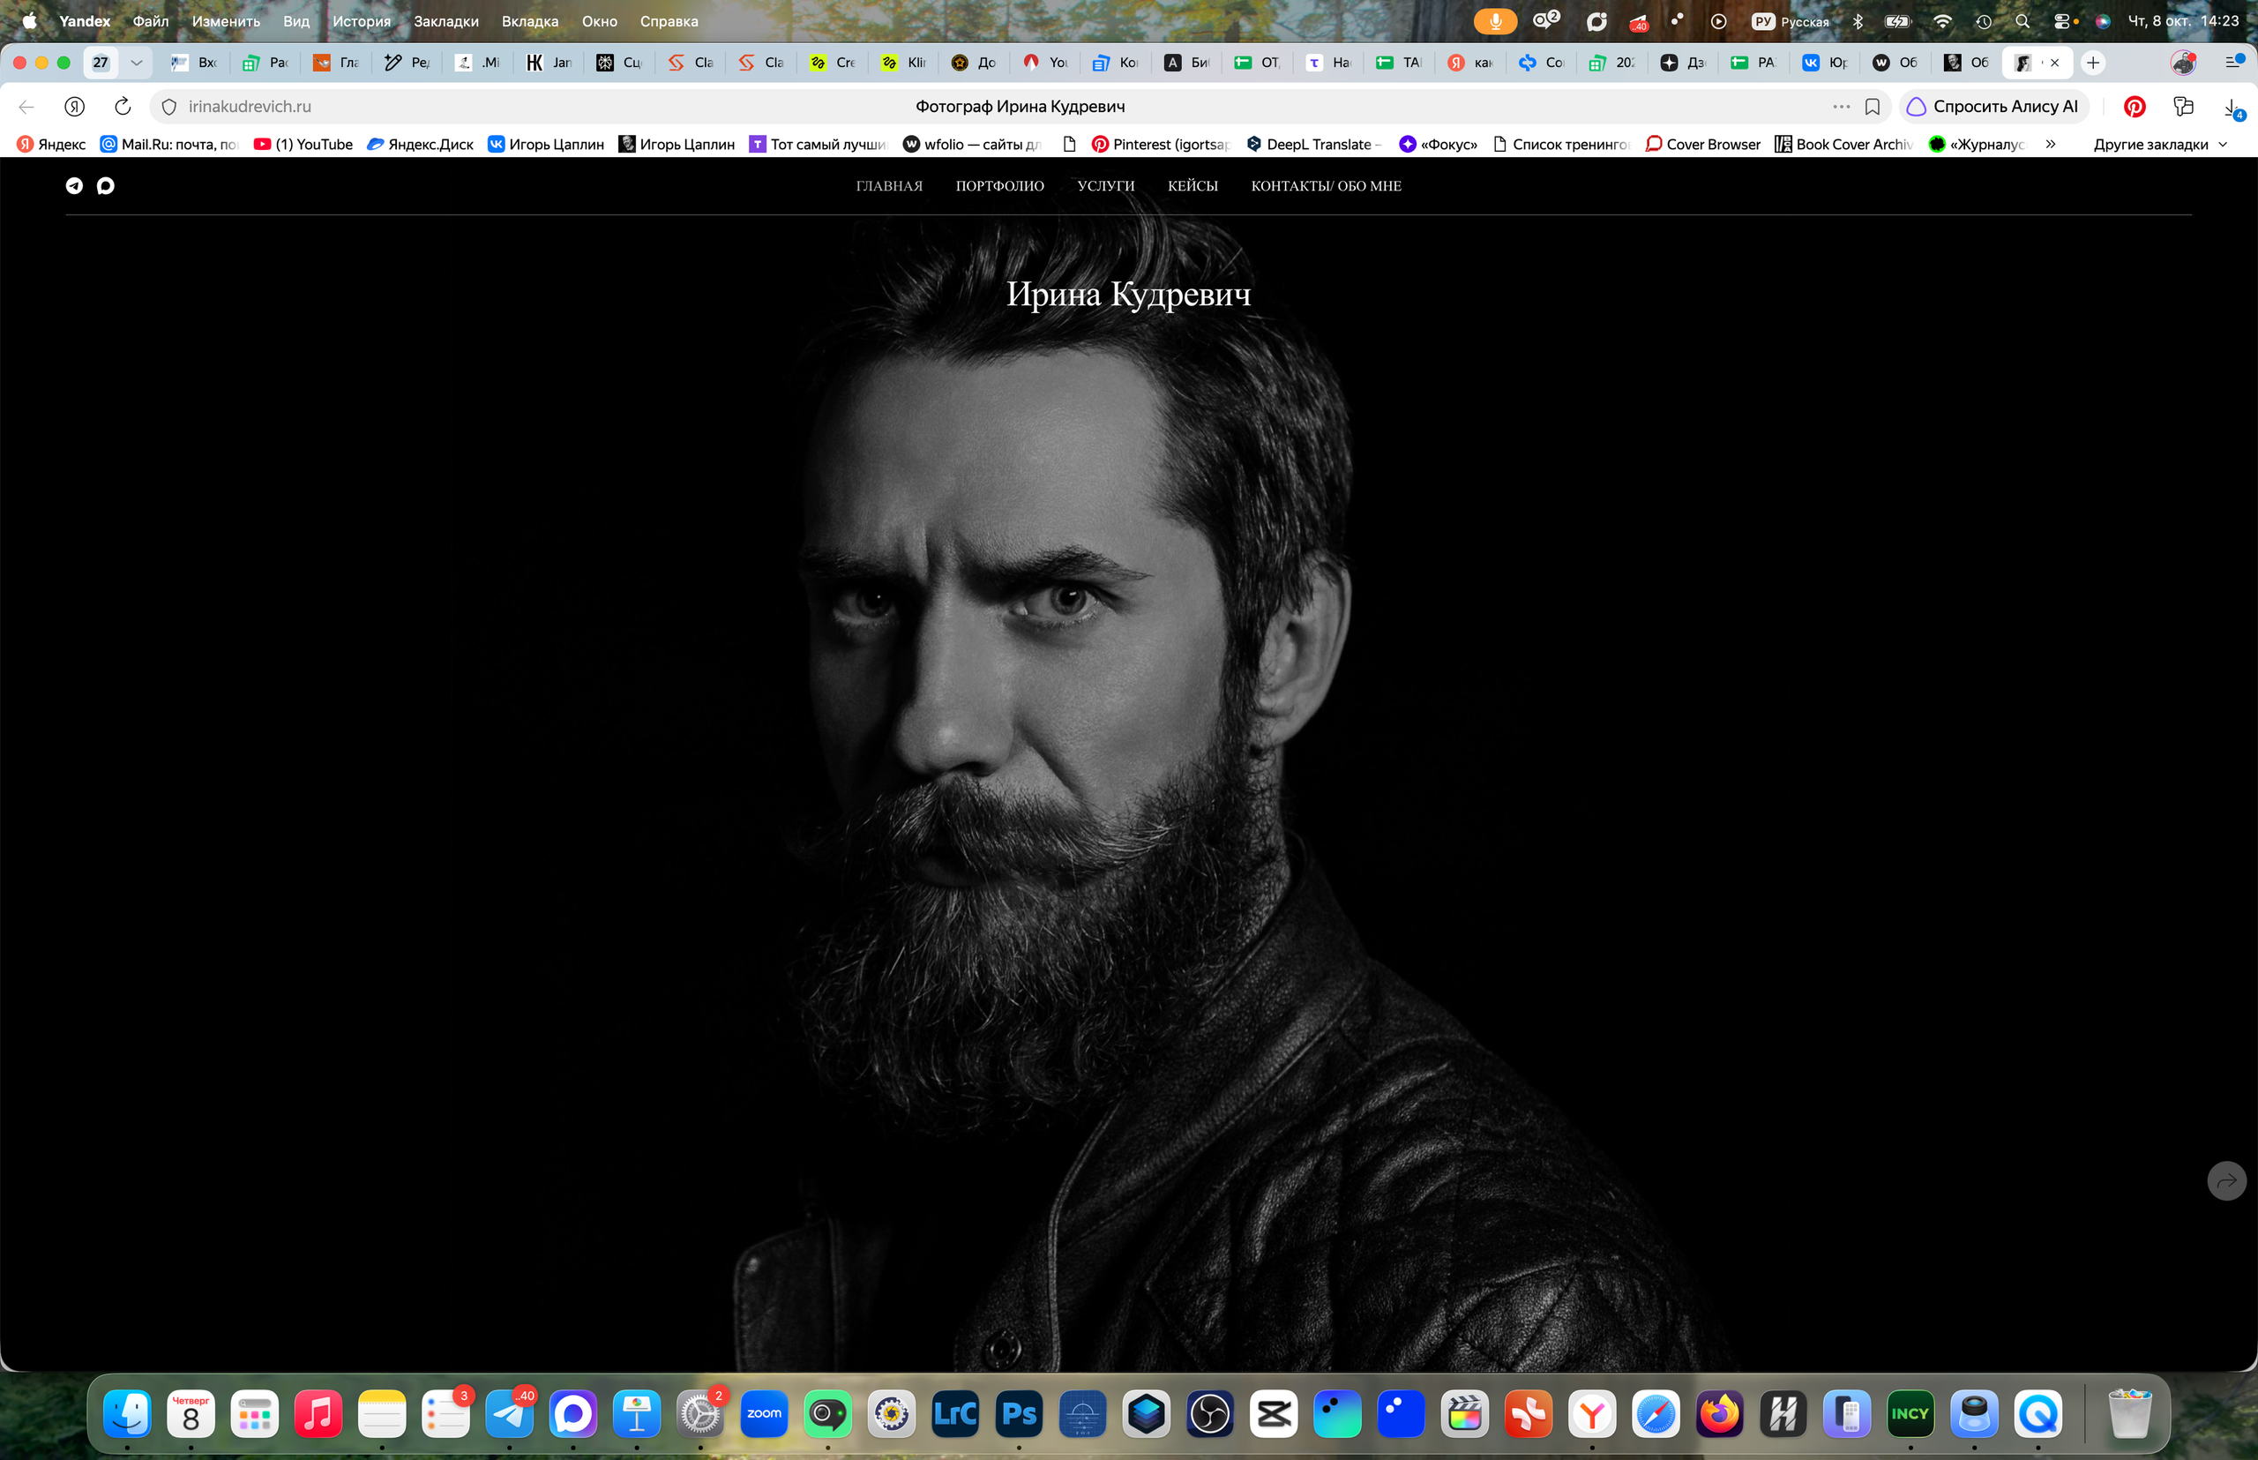2258x1460 pixels.
Task: Go to ПОРТФОЛИО page
Action: (x=999, y=186)
